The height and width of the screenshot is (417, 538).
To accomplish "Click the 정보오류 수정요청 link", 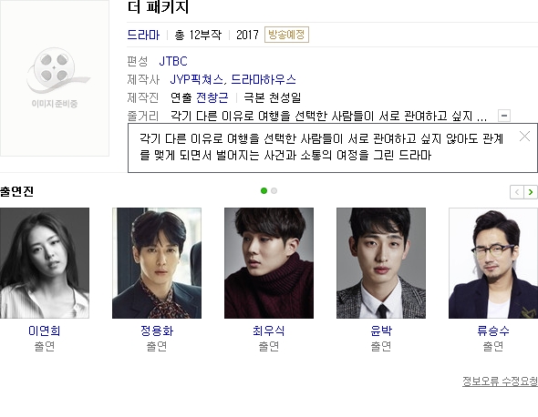I will pyautogui.click(x=501, y=381).
